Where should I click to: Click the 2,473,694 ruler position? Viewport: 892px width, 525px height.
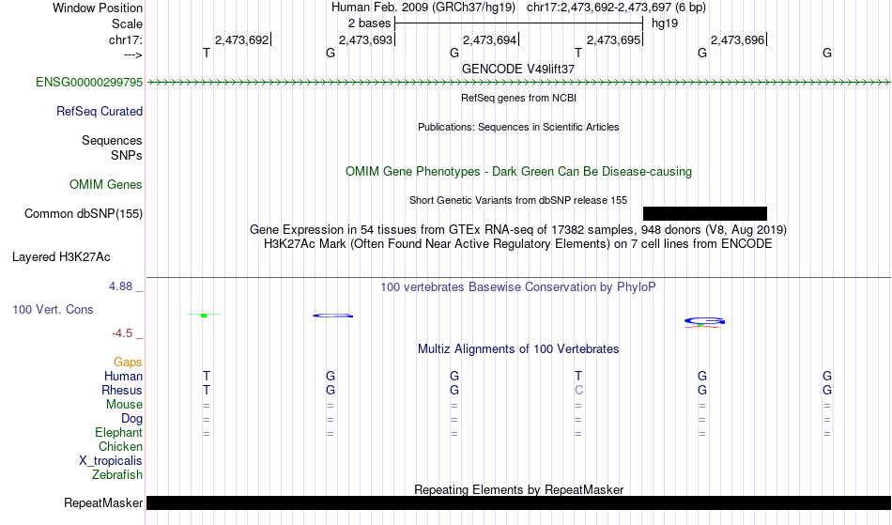(490, 39)
